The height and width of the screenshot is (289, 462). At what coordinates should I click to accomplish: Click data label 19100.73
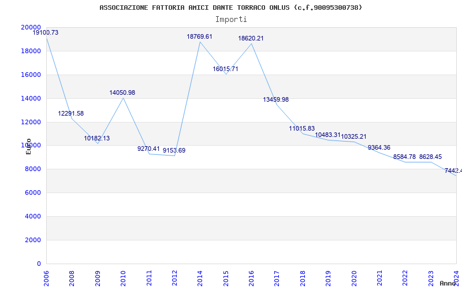click(x=46, y=33)
